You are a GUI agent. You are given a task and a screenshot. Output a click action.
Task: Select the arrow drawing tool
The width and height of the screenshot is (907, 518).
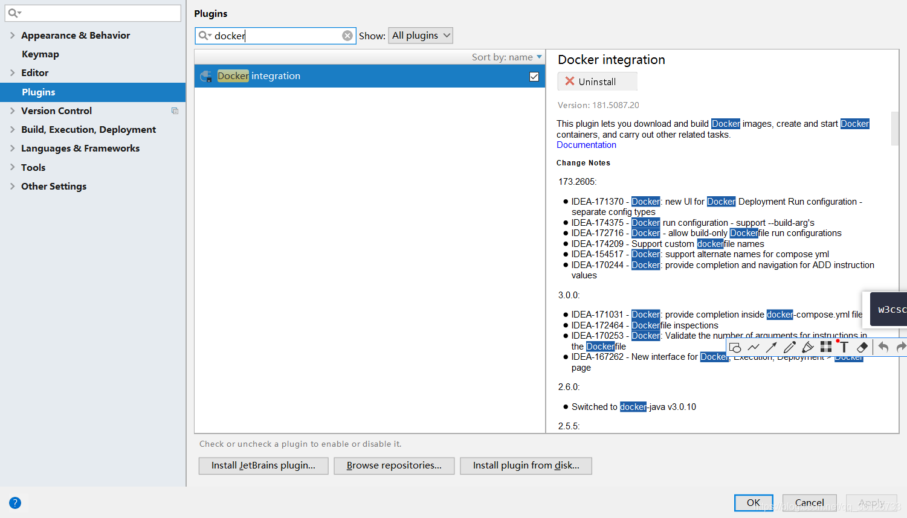pyautogui.click(x=771, y=347)
